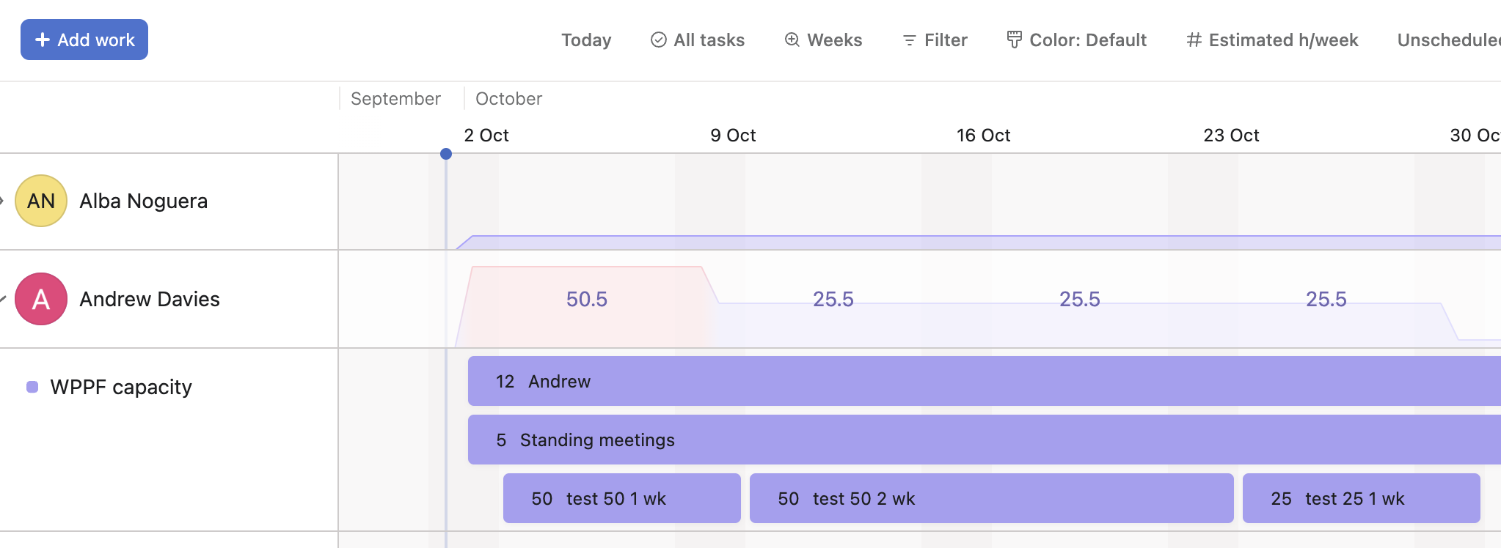Select the blue today marker dot
Screen dimensions: 1501x548
pos(446,154)
